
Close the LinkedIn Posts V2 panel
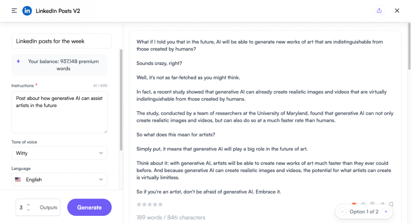[x=397, y=11]
